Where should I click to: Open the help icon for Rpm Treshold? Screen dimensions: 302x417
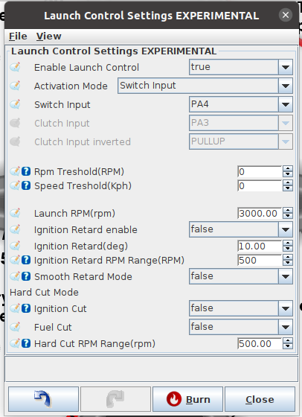pyautogui.click(x=26, y=171)
